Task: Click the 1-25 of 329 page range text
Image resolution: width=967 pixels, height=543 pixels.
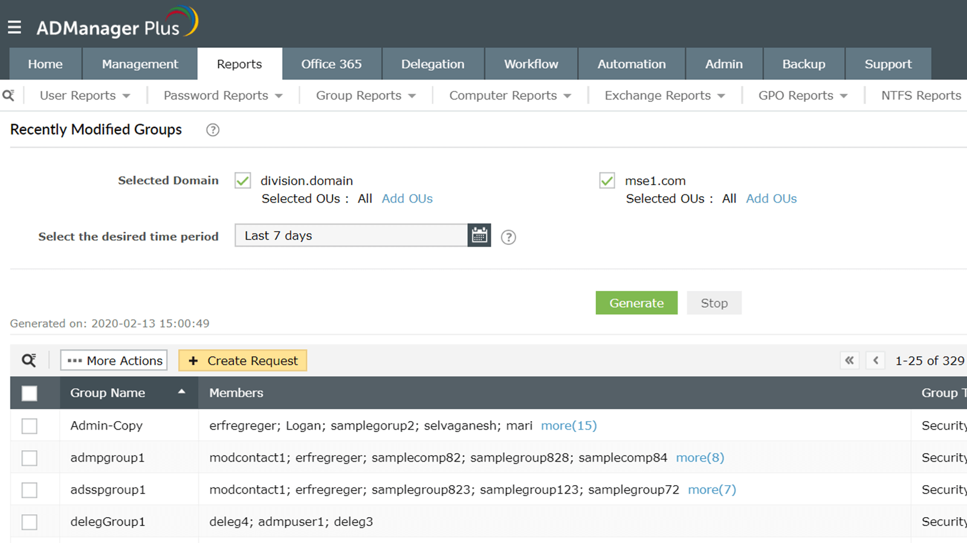Action: 930,360
